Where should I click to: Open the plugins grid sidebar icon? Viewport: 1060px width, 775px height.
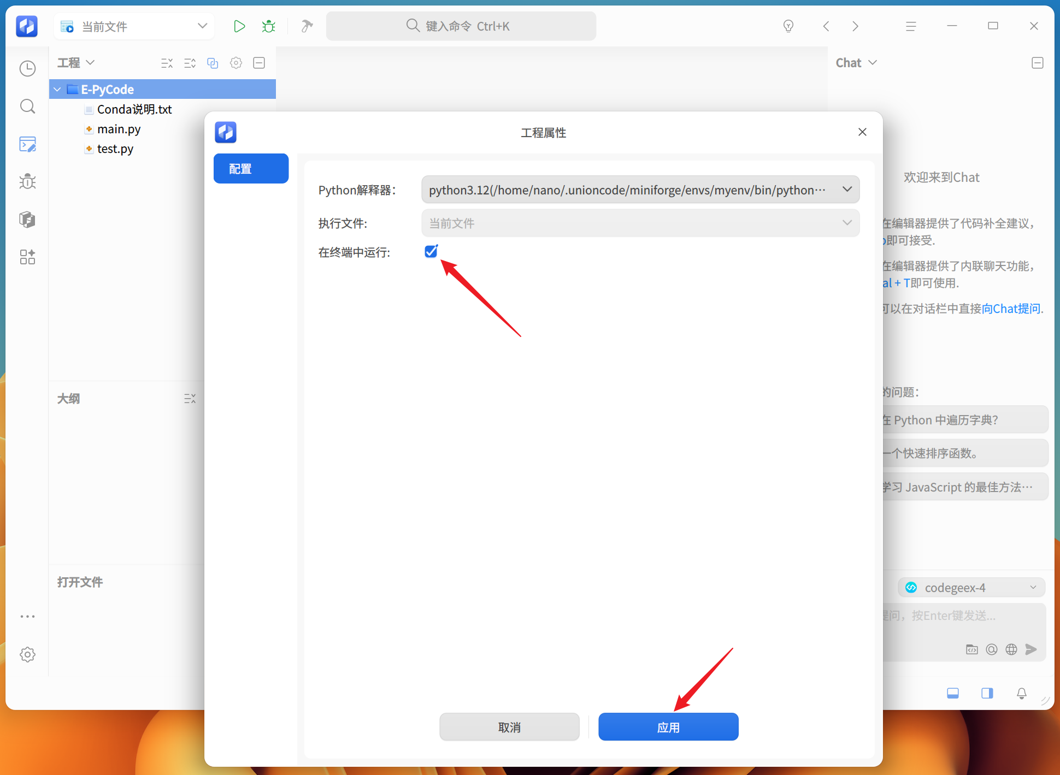coord(27,257)
